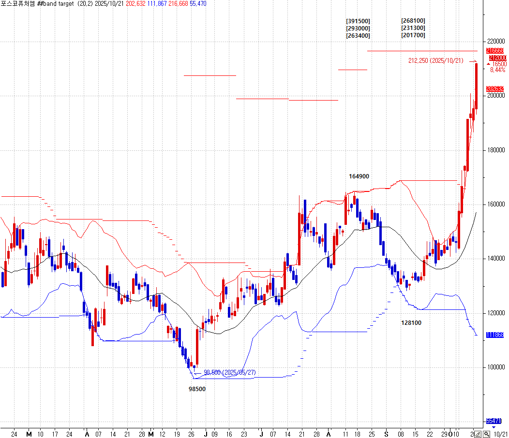This screenshot has width=509, height=438.
Task: Click the 202632 red price tag on axis
Action: point(495,89)
